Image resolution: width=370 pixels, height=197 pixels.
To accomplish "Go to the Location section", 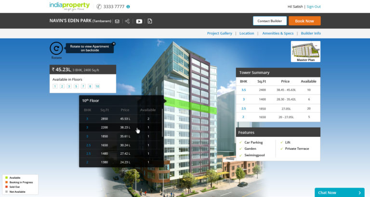I will click(x=247, y=33).
